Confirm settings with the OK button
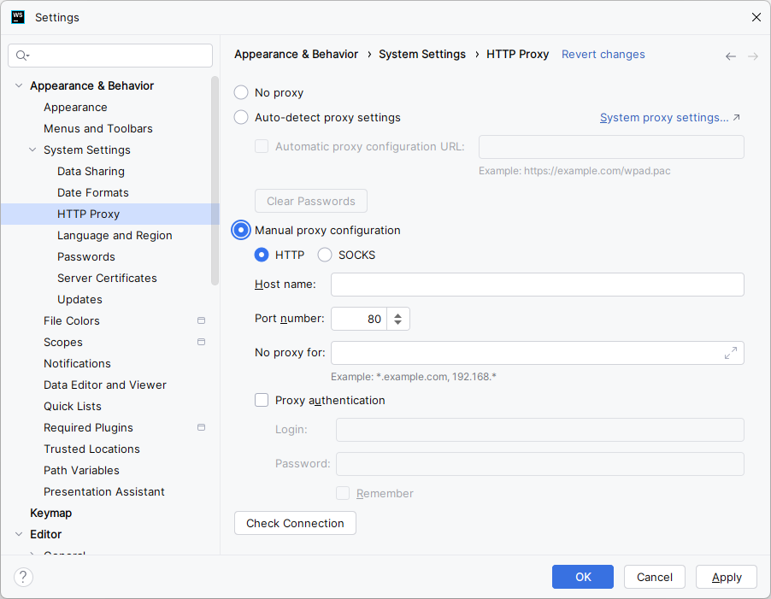The height and width of the screenshot is (599, 771). coord(583,577)
